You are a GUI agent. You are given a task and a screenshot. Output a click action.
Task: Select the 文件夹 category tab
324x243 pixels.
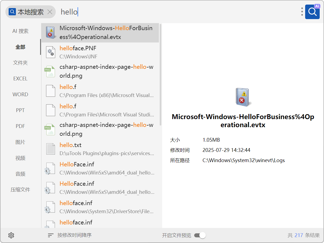(x=20, y=63)
